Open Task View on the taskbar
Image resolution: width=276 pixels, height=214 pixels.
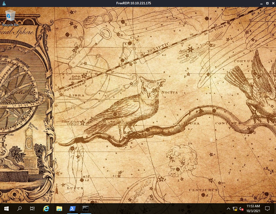point(32,209)
